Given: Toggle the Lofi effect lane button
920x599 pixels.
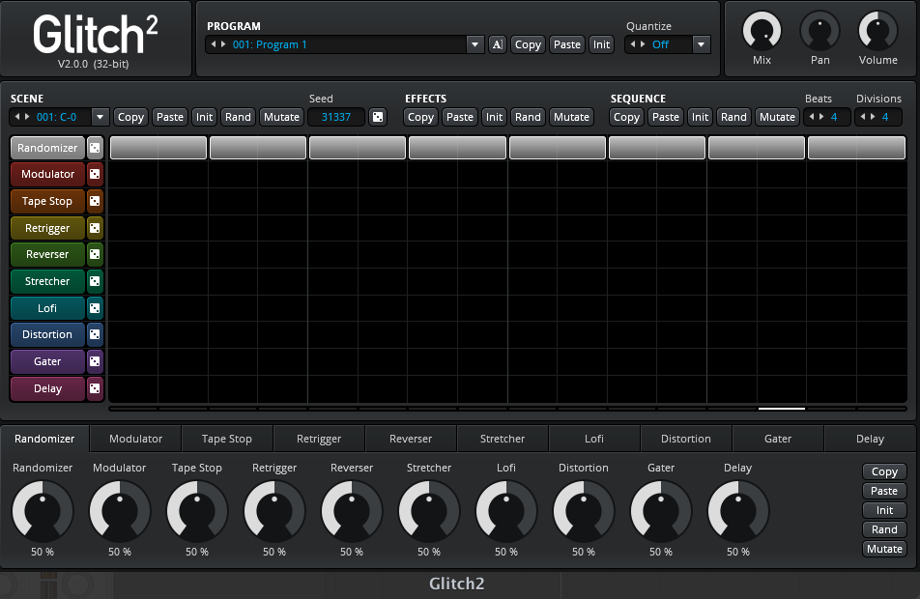Looking at the screenshot, I should pyautogui.click(x=47, y=308).
